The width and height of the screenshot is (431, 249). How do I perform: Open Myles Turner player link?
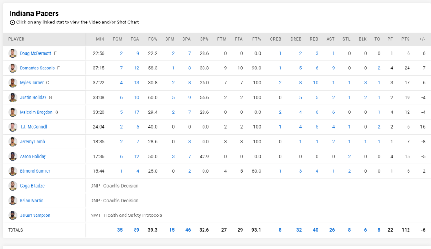click(x=32, y=83)
